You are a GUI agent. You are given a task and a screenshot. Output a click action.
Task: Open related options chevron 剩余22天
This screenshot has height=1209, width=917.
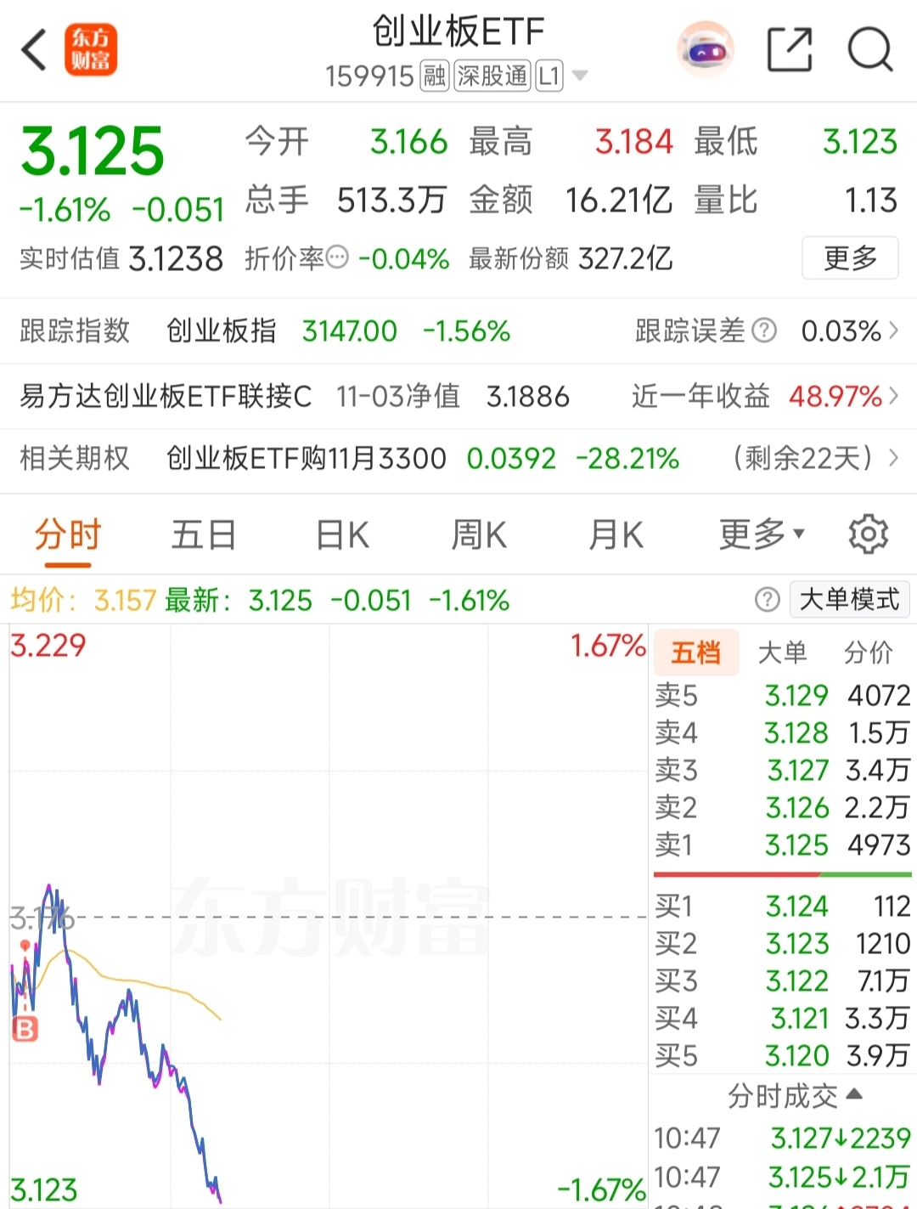[893, 459]
